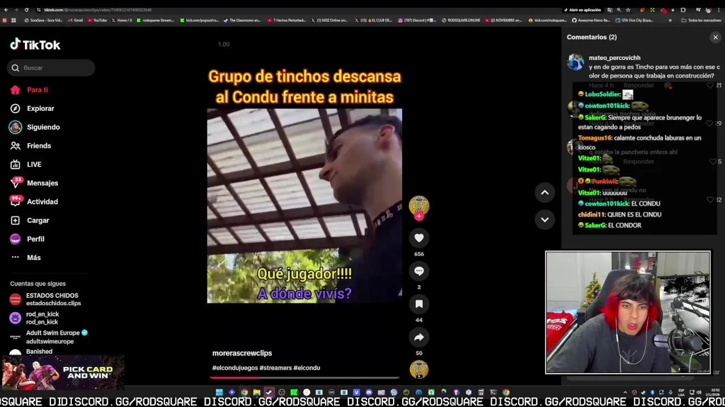This screenshot has height=407, width=725.
Task: Seek on the video progress bar
Action: pyautogui.click(x=305, y=377)
